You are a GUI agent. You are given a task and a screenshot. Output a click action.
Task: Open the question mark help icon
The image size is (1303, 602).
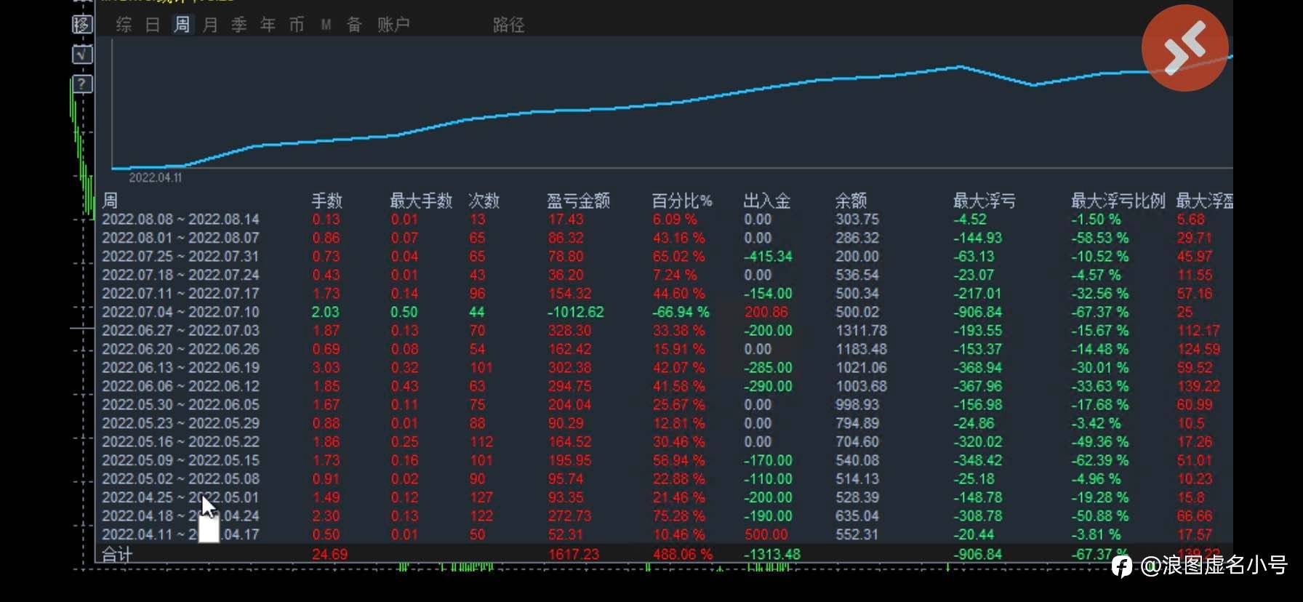click(82, 84)
